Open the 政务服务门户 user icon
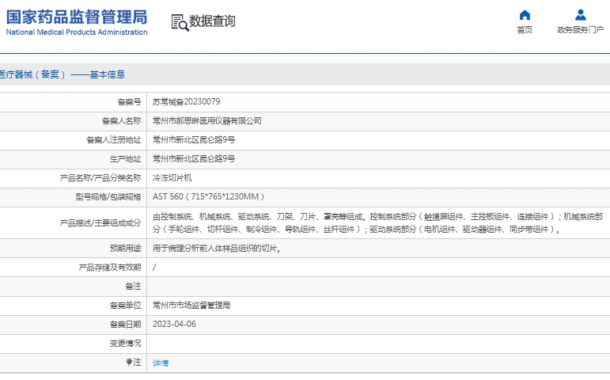This screenshot has height=380, width=610. [581, 15]
